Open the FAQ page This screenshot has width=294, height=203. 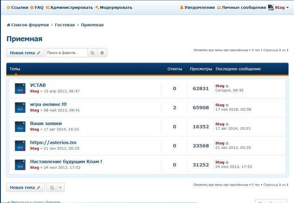coord(37,7)
